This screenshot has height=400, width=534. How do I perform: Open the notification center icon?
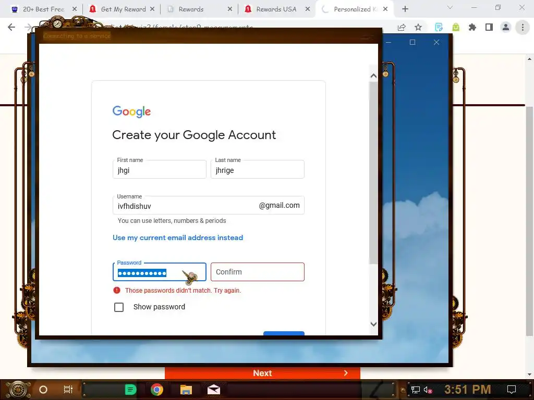tap(512, 390)
